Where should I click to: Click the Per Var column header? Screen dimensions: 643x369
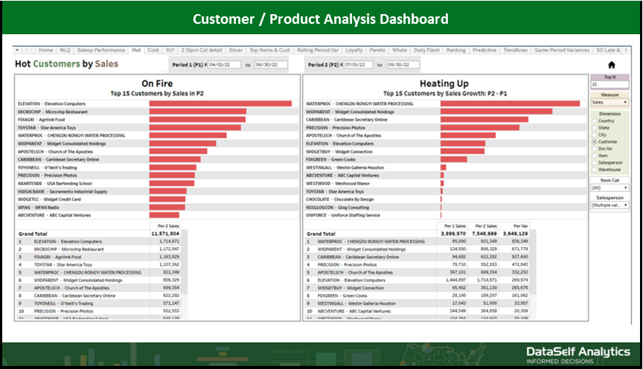pos(520,226)
